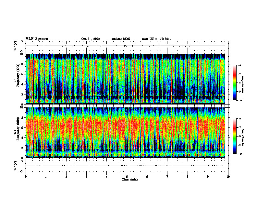Click the ch.2 PSD color bar
The width and height of the screenshot is (257, 198).
[235, 136]
